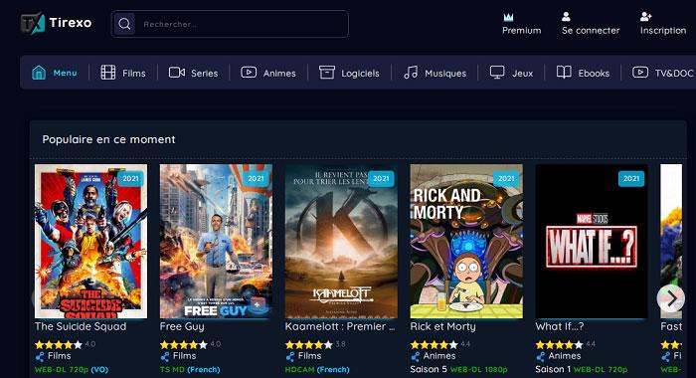Click star rating of Kaamelott

pos(309,344)
